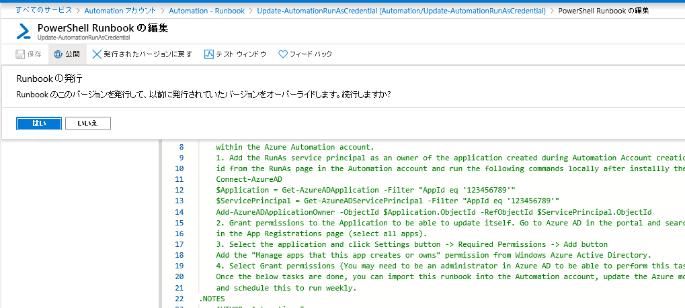Click the publish confirmation message text
Viewport: 685px width, 308px height.
(x=203, y=94)
